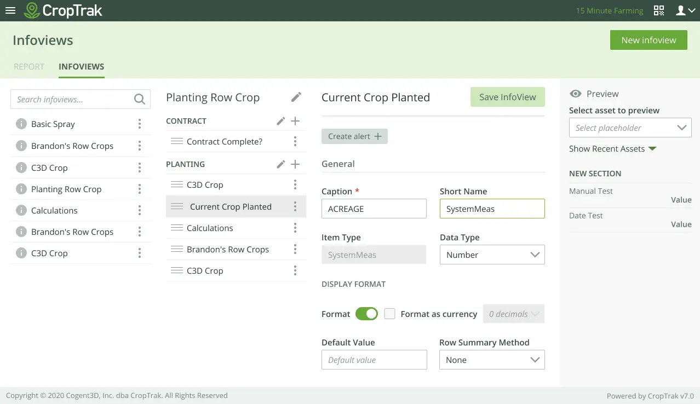Click the Default Value input field

pyautogui.click(x=374, y=360)
